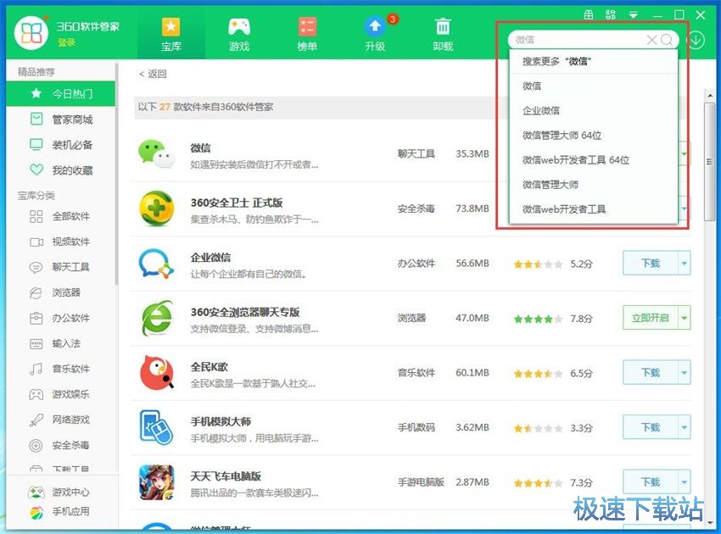The image size is (721, 534).
Task: Select 办公软件 category in sidebar
Action: (x=61, y=318)
